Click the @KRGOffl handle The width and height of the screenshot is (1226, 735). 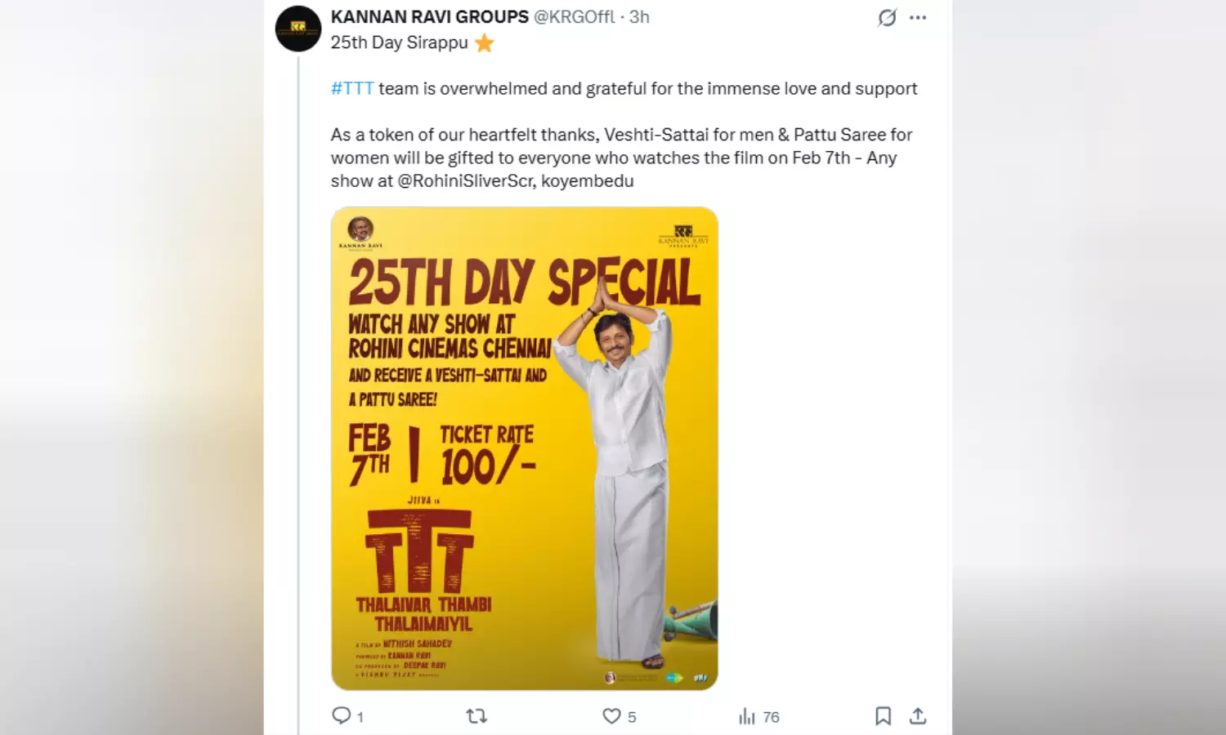(x=574, y=16)
